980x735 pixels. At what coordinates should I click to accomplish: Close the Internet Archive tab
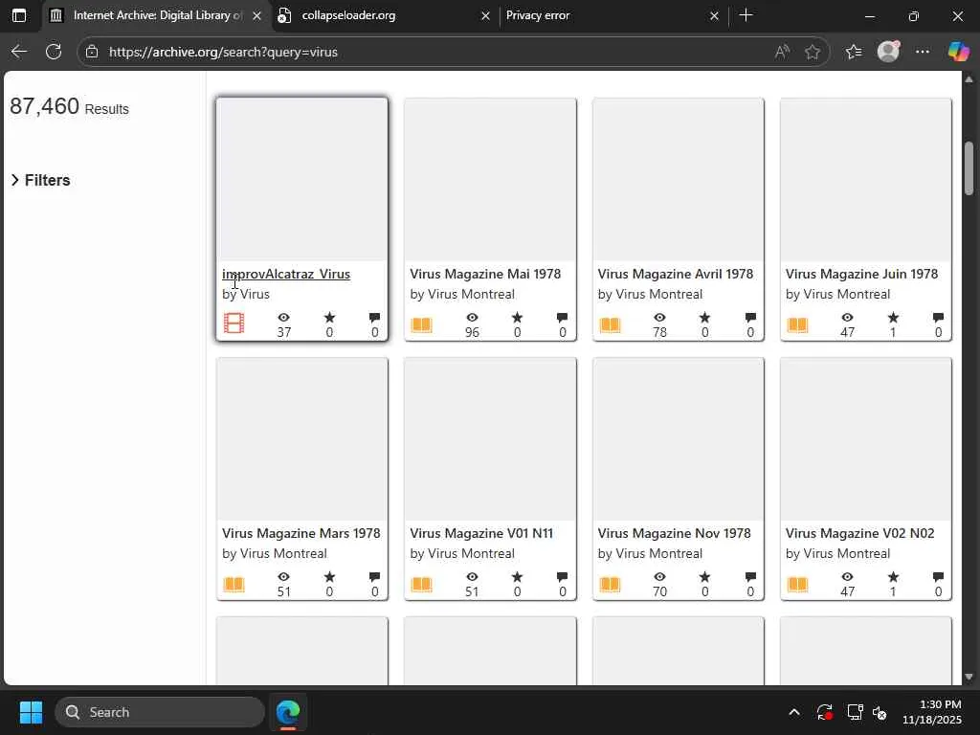click(x=256, y=15)
